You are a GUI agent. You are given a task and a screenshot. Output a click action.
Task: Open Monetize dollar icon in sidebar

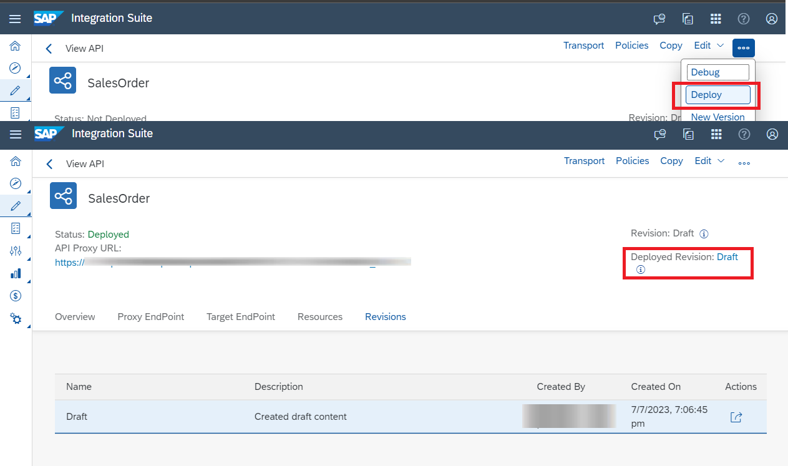point(16,296)
